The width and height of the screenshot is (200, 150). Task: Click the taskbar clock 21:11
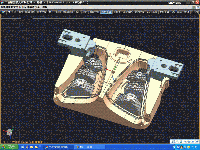194,147
